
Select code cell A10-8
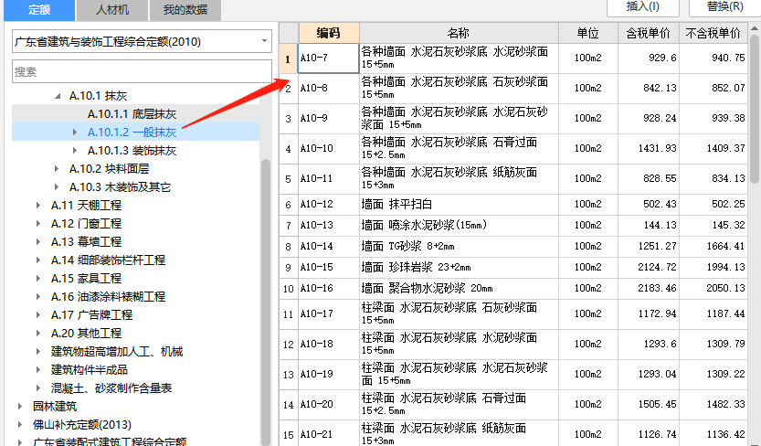[x=329, y=89]
